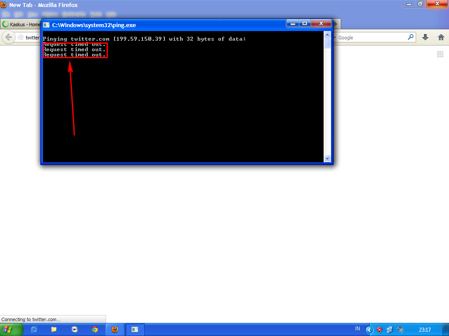Click 'Connecting to twitter.com...' status text

click(x=31, y=319)
